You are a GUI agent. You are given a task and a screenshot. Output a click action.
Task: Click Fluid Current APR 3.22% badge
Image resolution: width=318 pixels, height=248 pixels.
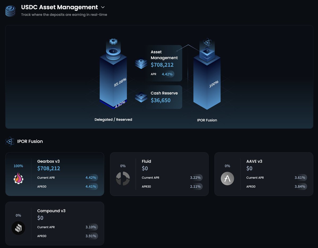pyautogui.click(x=196, y=178)
